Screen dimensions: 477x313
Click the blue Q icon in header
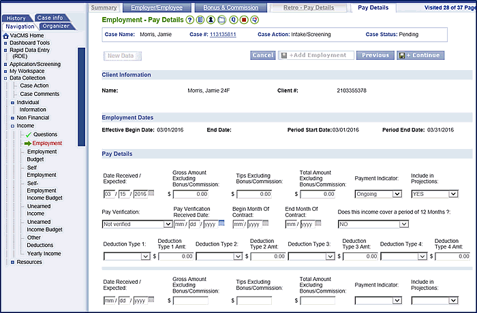point(233,20)
